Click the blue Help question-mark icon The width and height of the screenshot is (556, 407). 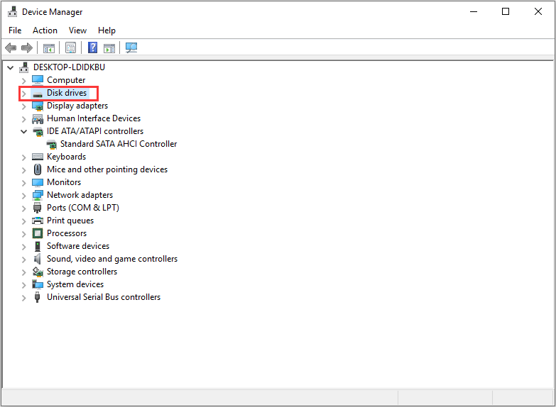[92, 48]
